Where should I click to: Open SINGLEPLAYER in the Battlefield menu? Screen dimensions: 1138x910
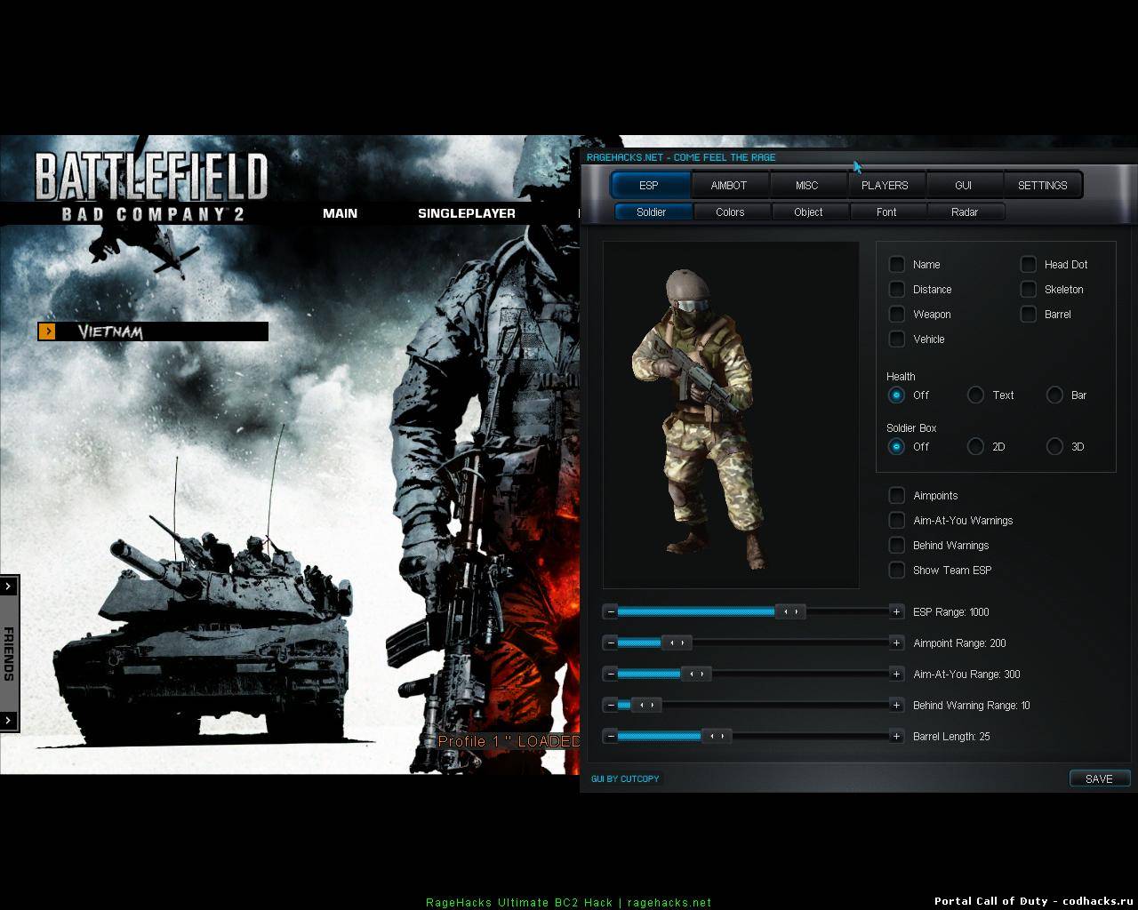[x=467, y=213]
